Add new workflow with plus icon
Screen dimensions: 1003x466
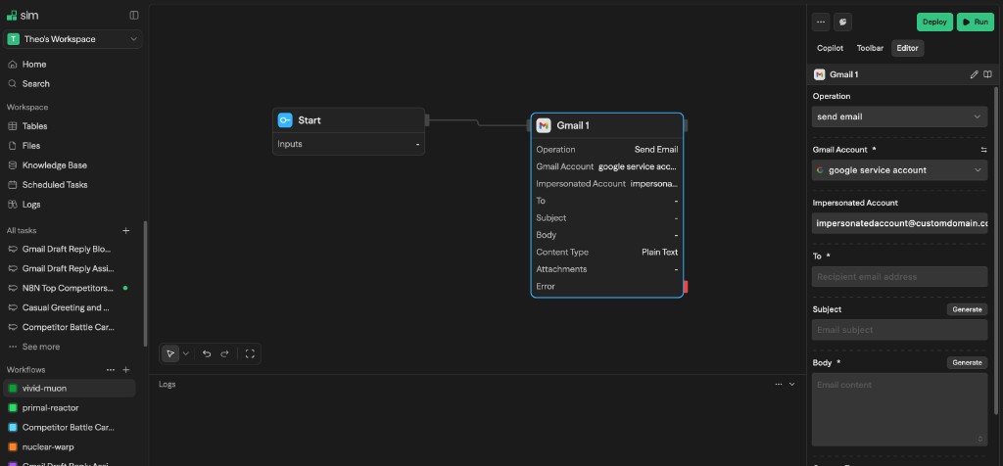[x=126, y=369]
